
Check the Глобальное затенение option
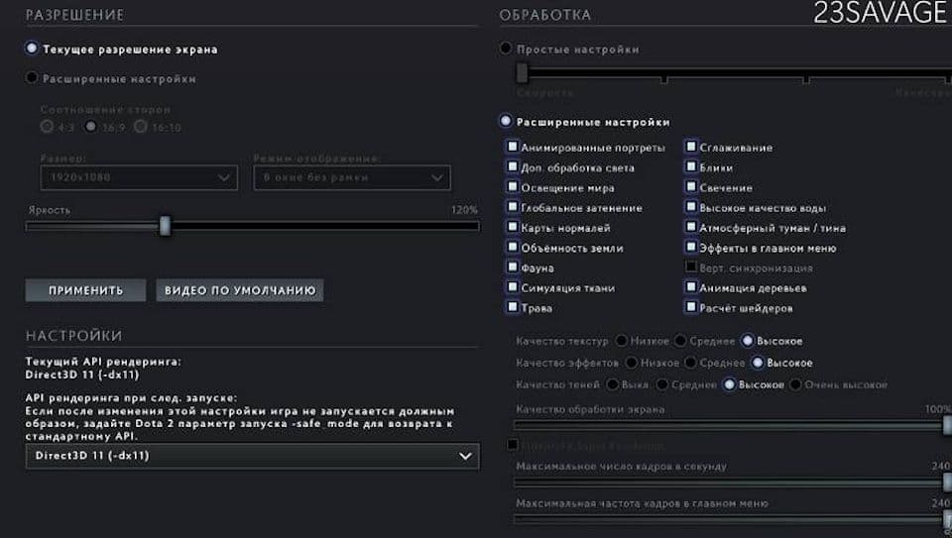click(513, 207)
